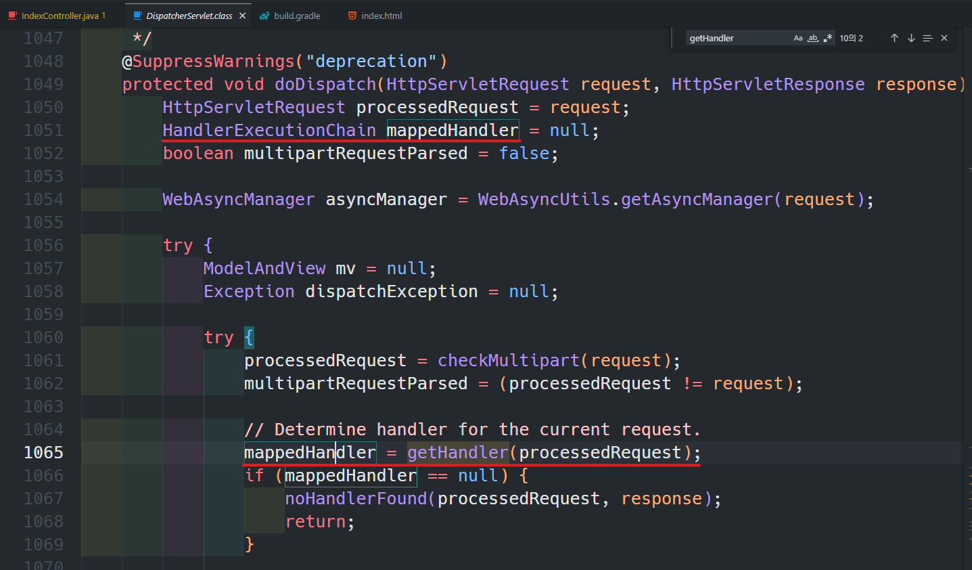Toggle regular expression search option
Viewport: 972px width, 570px height.
coord(828,38)
